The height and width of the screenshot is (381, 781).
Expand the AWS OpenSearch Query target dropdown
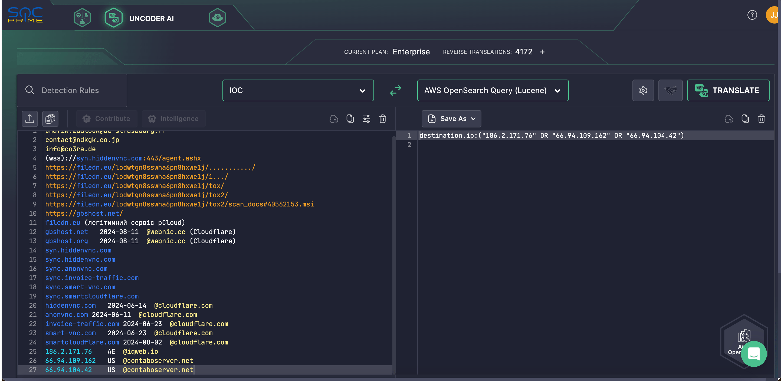pos(492,90)
